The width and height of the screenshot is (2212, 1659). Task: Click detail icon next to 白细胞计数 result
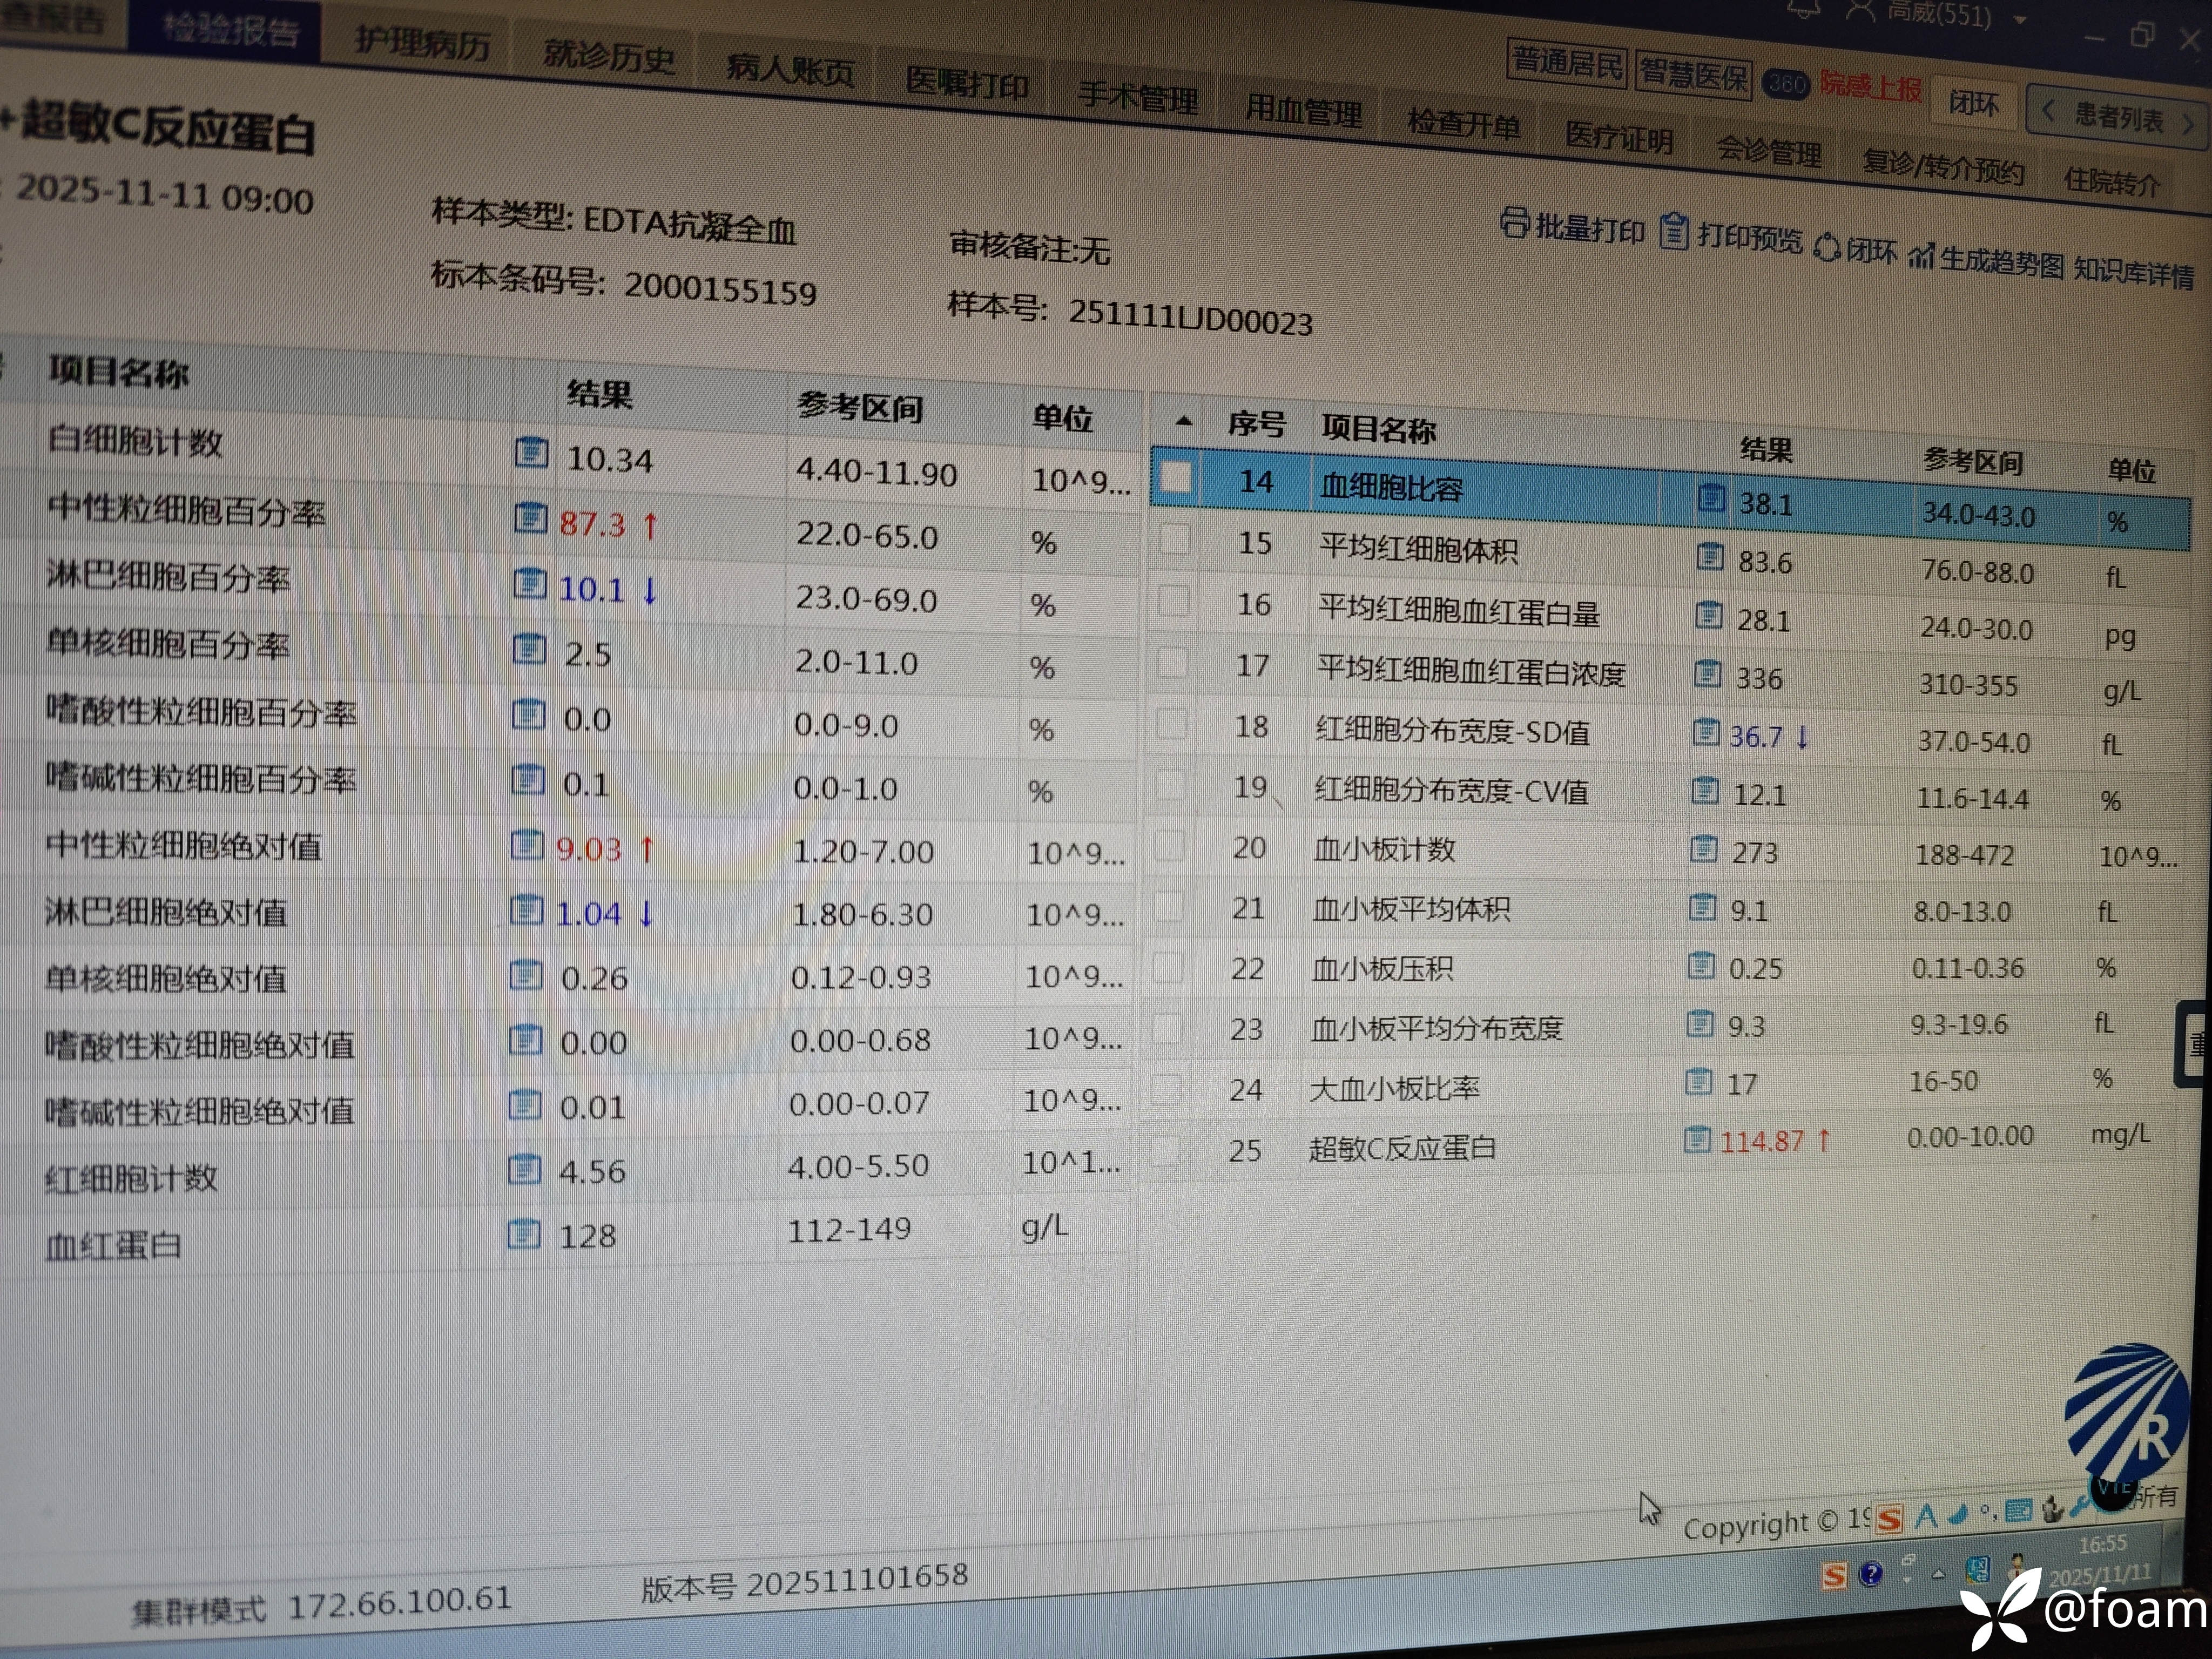531,453
